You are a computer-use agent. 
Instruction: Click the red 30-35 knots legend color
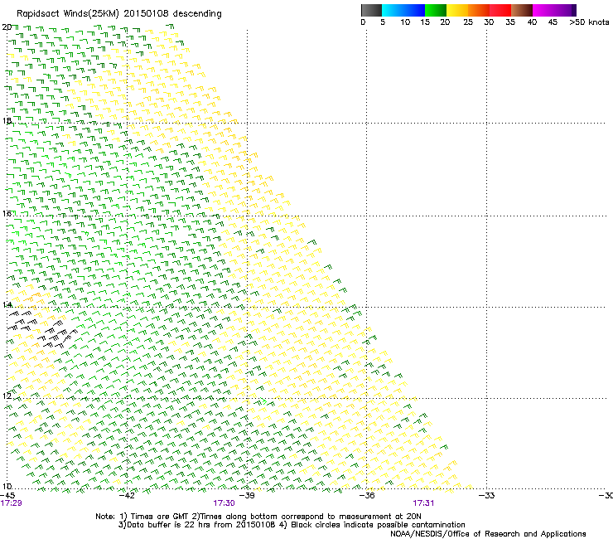coord(500,10)
